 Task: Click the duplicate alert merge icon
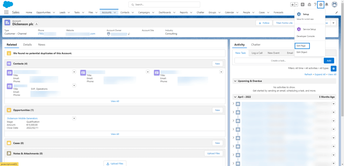tap(9, 53)
